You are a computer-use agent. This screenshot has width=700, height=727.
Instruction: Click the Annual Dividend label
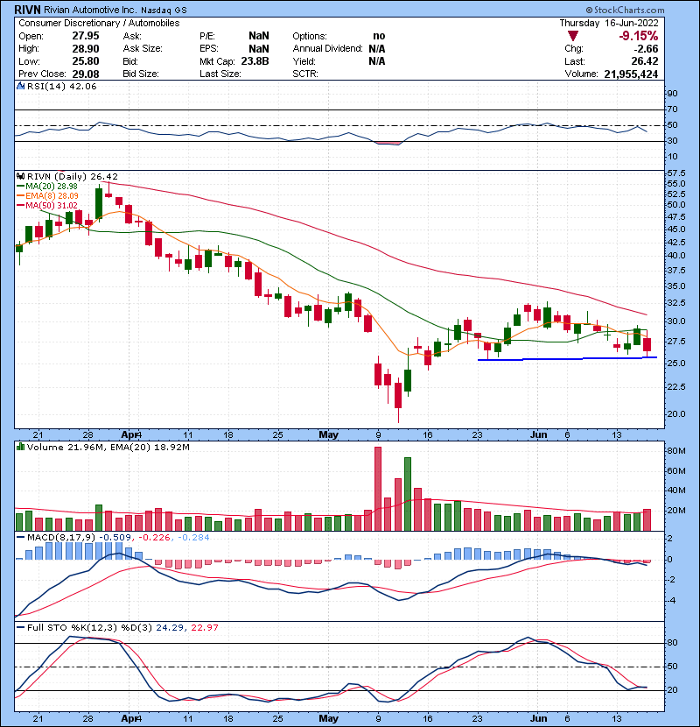click(x=327, y=49)
